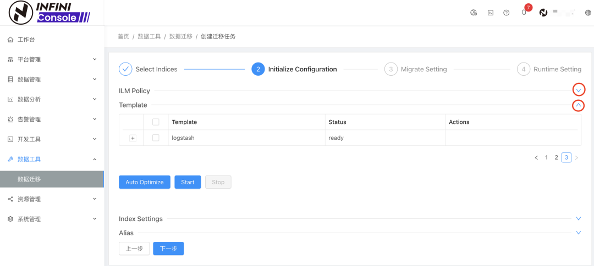Open the terminal console icon in header
Screen dimensions: 594x266
click(490, 13)
